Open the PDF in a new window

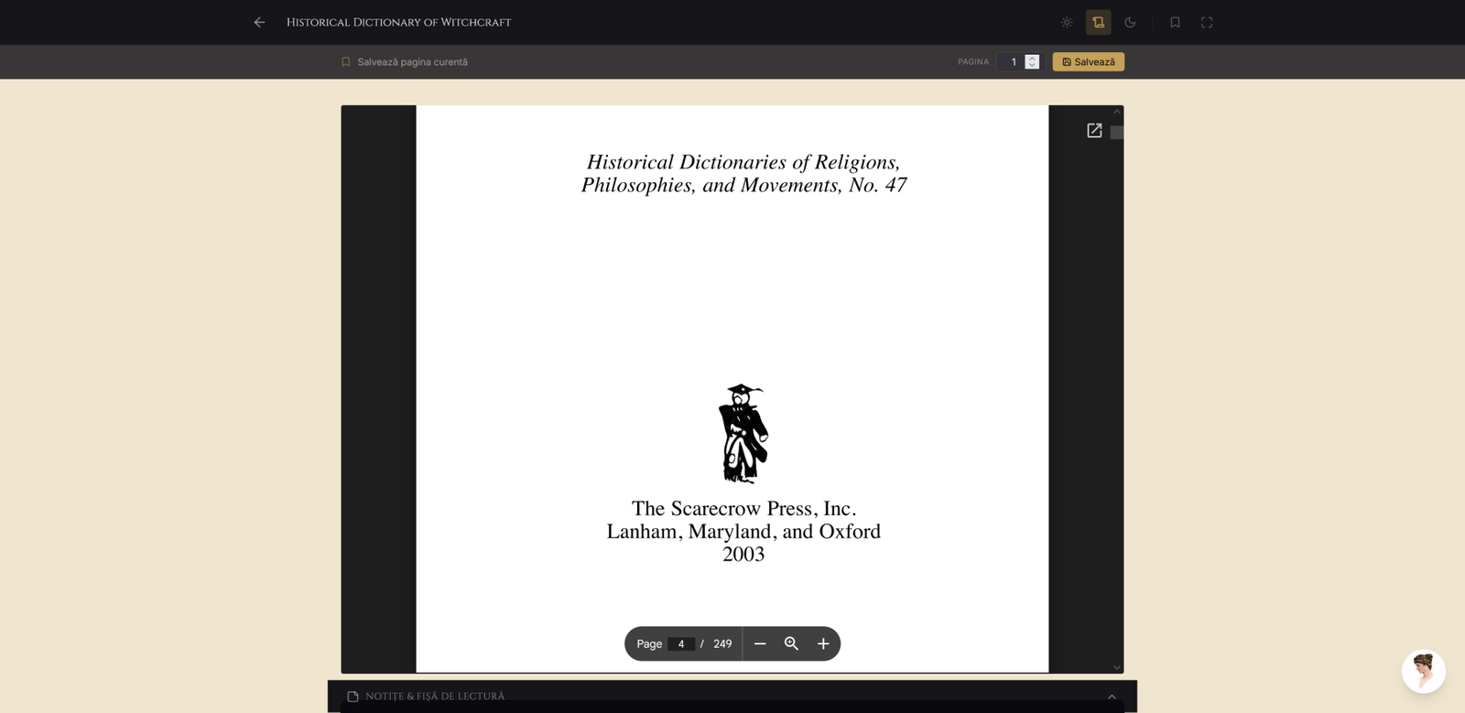[1094, 131]
